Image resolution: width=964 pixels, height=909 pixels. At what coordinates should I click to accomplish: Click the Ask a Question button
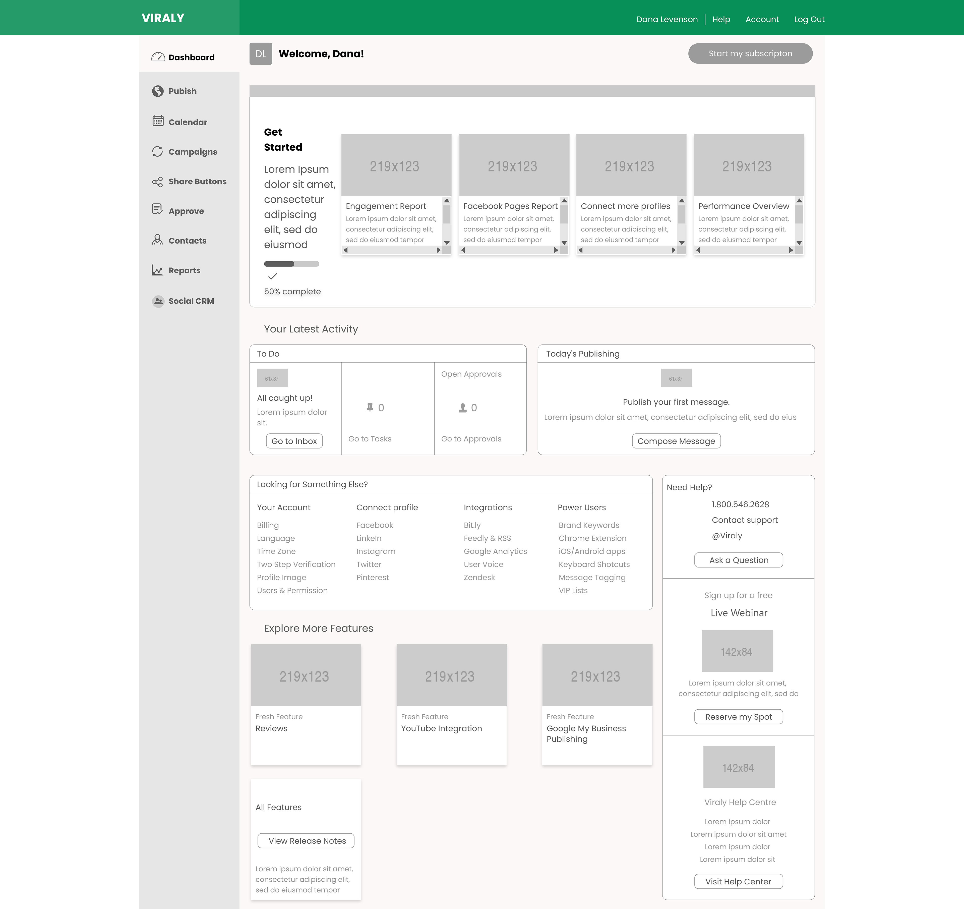[739, 560]
